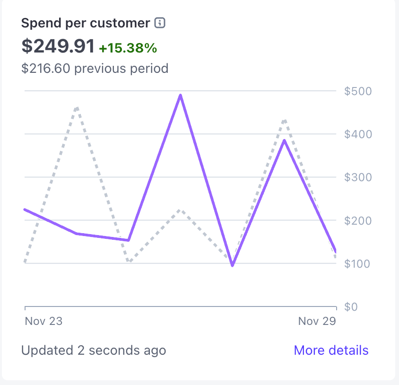
Task: Click the $400 axis label
Action: [358, 134]
